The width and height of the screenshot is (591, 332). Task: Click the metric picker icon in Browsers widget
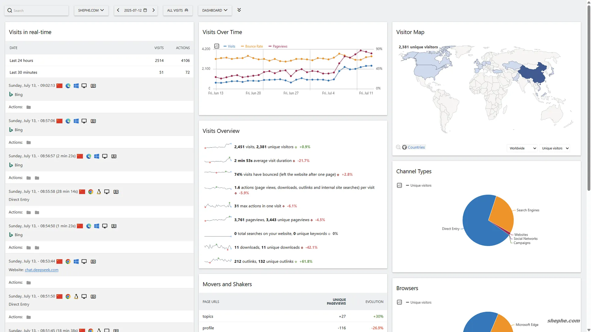click(399, 302)
